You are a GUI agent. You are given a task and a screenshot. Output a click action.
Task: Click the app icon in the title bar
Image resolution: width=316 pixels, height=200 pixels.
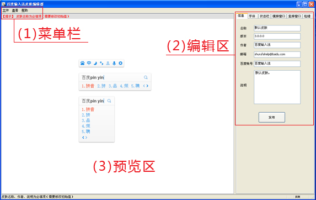tap(3, 4)
